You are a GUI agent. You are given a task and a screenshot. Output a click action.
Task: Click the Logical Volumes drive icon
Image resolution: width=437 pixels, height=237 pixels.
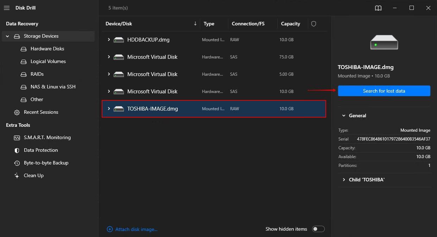[24, 62]
